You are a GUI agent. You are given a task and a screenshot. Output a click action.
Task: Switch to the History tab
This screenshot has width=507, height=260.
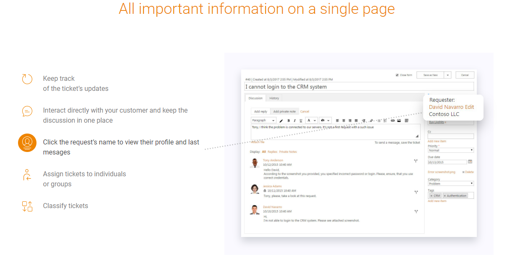coord(274,98)
